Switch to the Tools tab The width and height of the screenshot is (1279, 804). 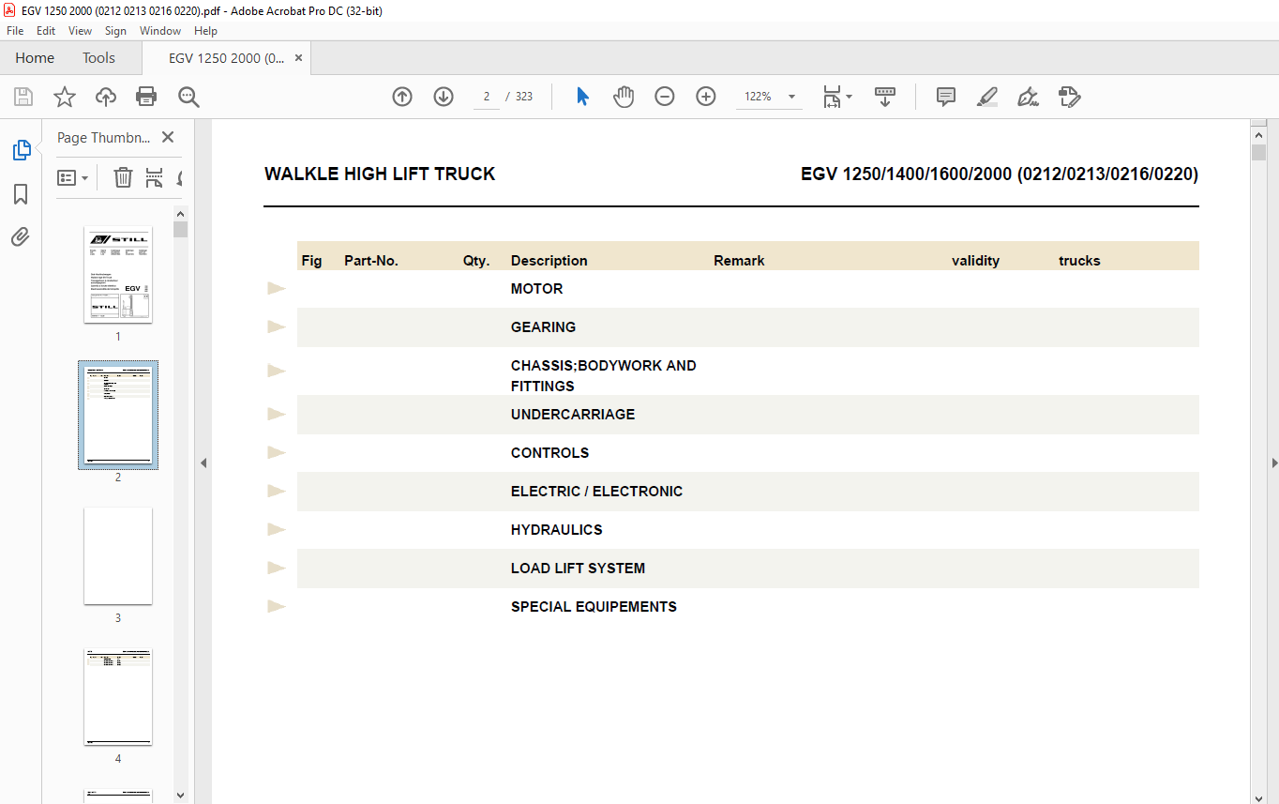pyautogui.click(x=98, y=58)
